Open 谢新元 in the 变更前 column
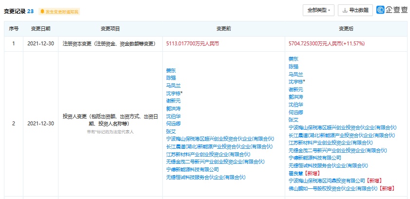410x199 pixels. click(173, 101)
